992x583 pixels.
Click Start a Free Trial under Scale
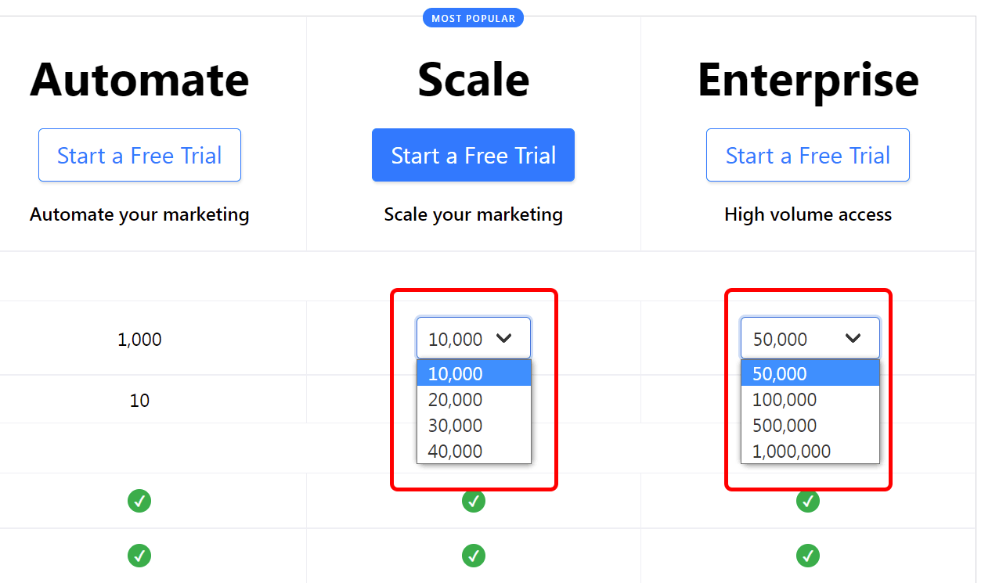coord(473,155)
